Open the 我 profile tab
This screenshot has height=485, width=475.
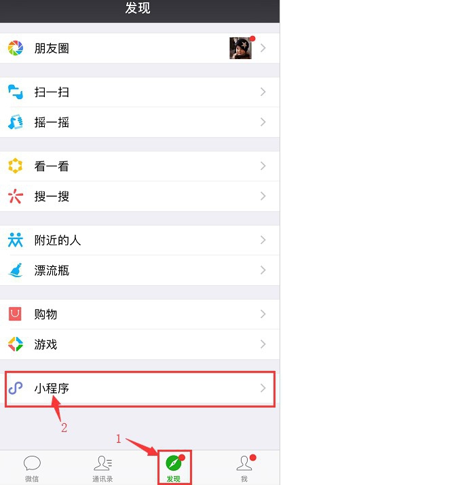tap(245, 468)
